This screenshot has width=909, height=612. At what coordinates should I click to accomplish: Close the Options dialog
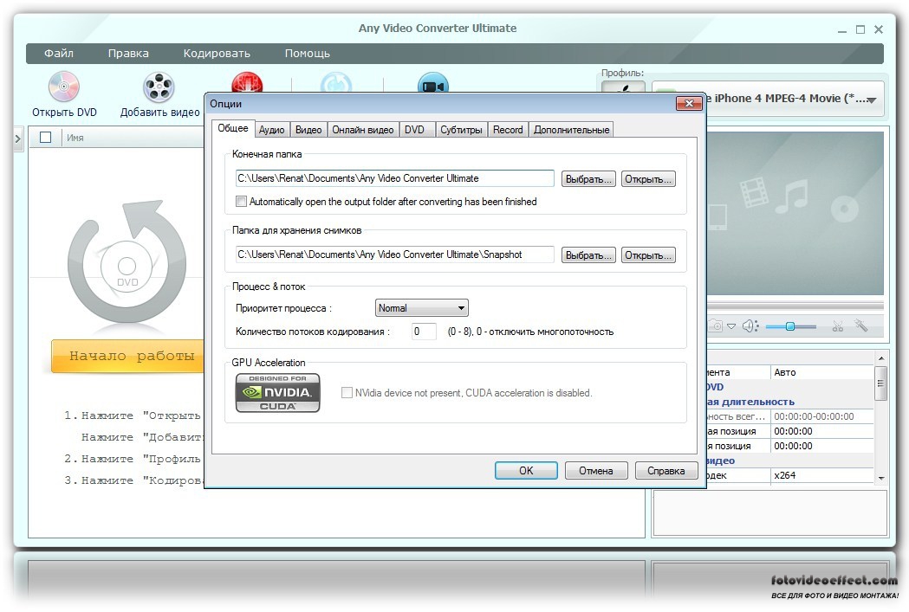(x=689, y=103)
